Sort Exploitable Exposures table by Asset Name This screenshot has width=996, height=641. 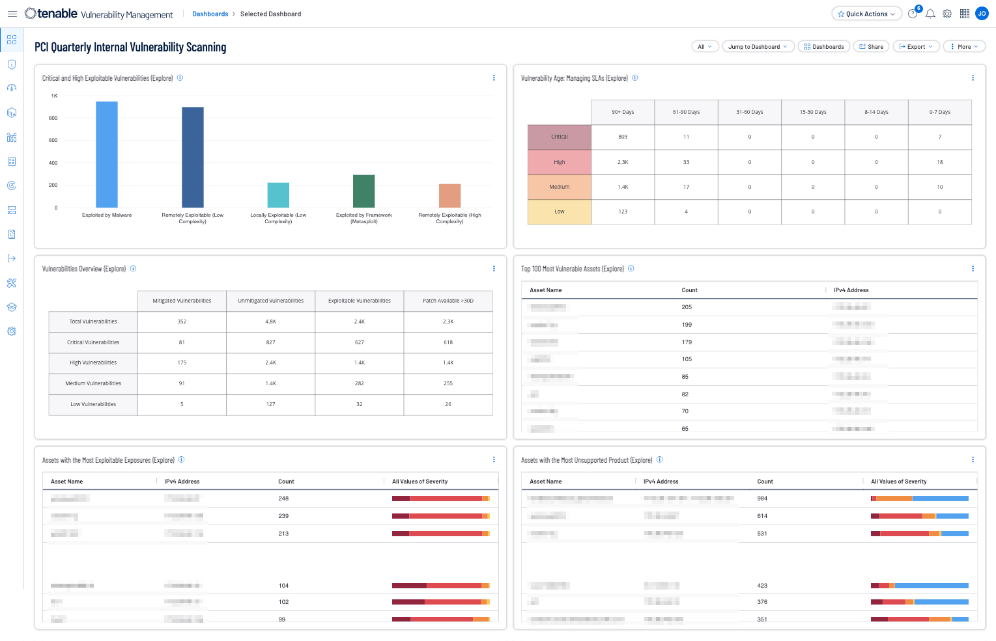click(66, 482)
